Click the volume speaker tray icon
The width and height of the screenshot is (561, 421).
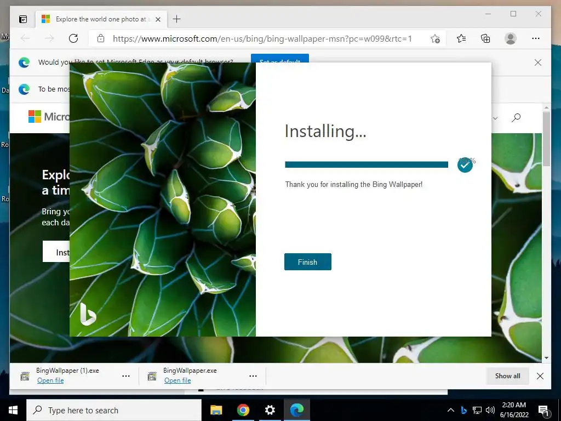[490, 410]
